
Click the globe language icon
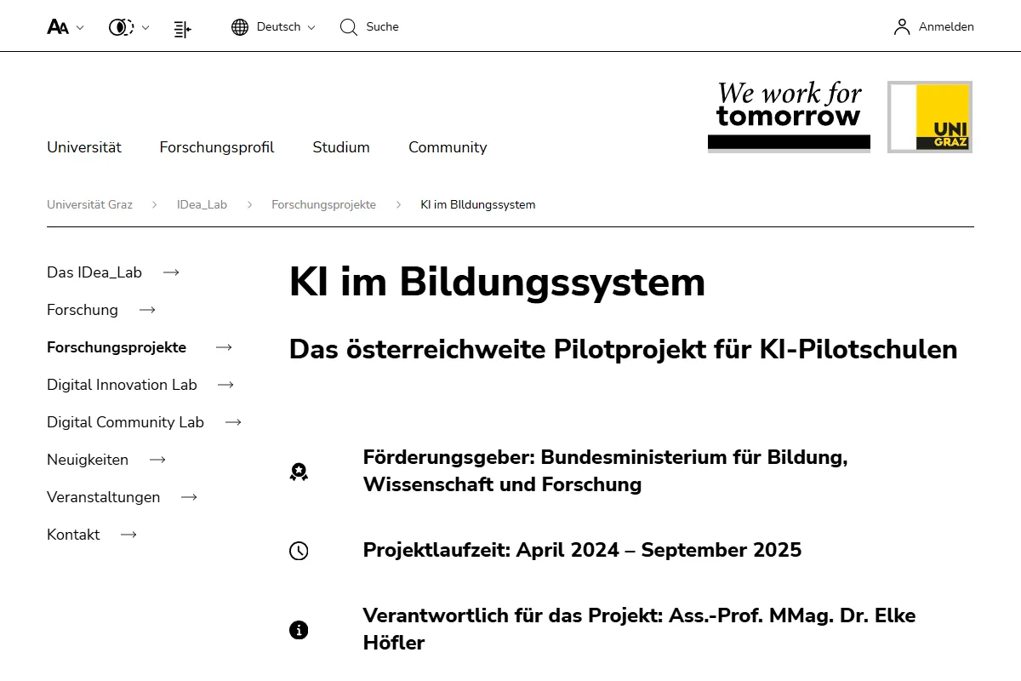point(240,27)
